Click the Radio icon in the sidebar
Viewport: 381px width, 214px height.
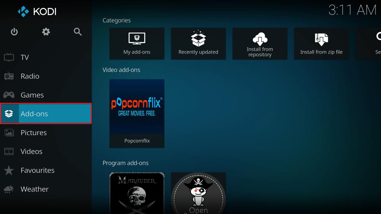(9, 76)
